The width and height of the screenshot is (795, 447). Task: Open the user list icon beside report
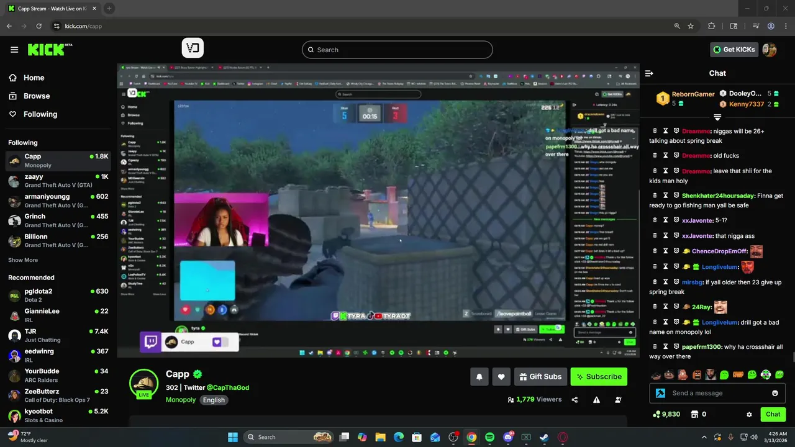click(618, 400)
